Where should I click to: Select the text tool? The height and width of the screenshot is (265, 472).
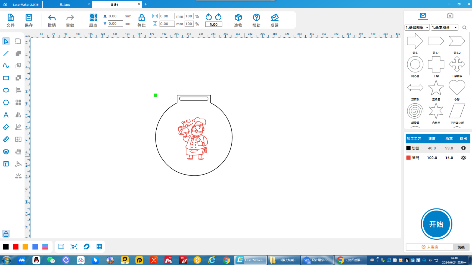point(6,115)
